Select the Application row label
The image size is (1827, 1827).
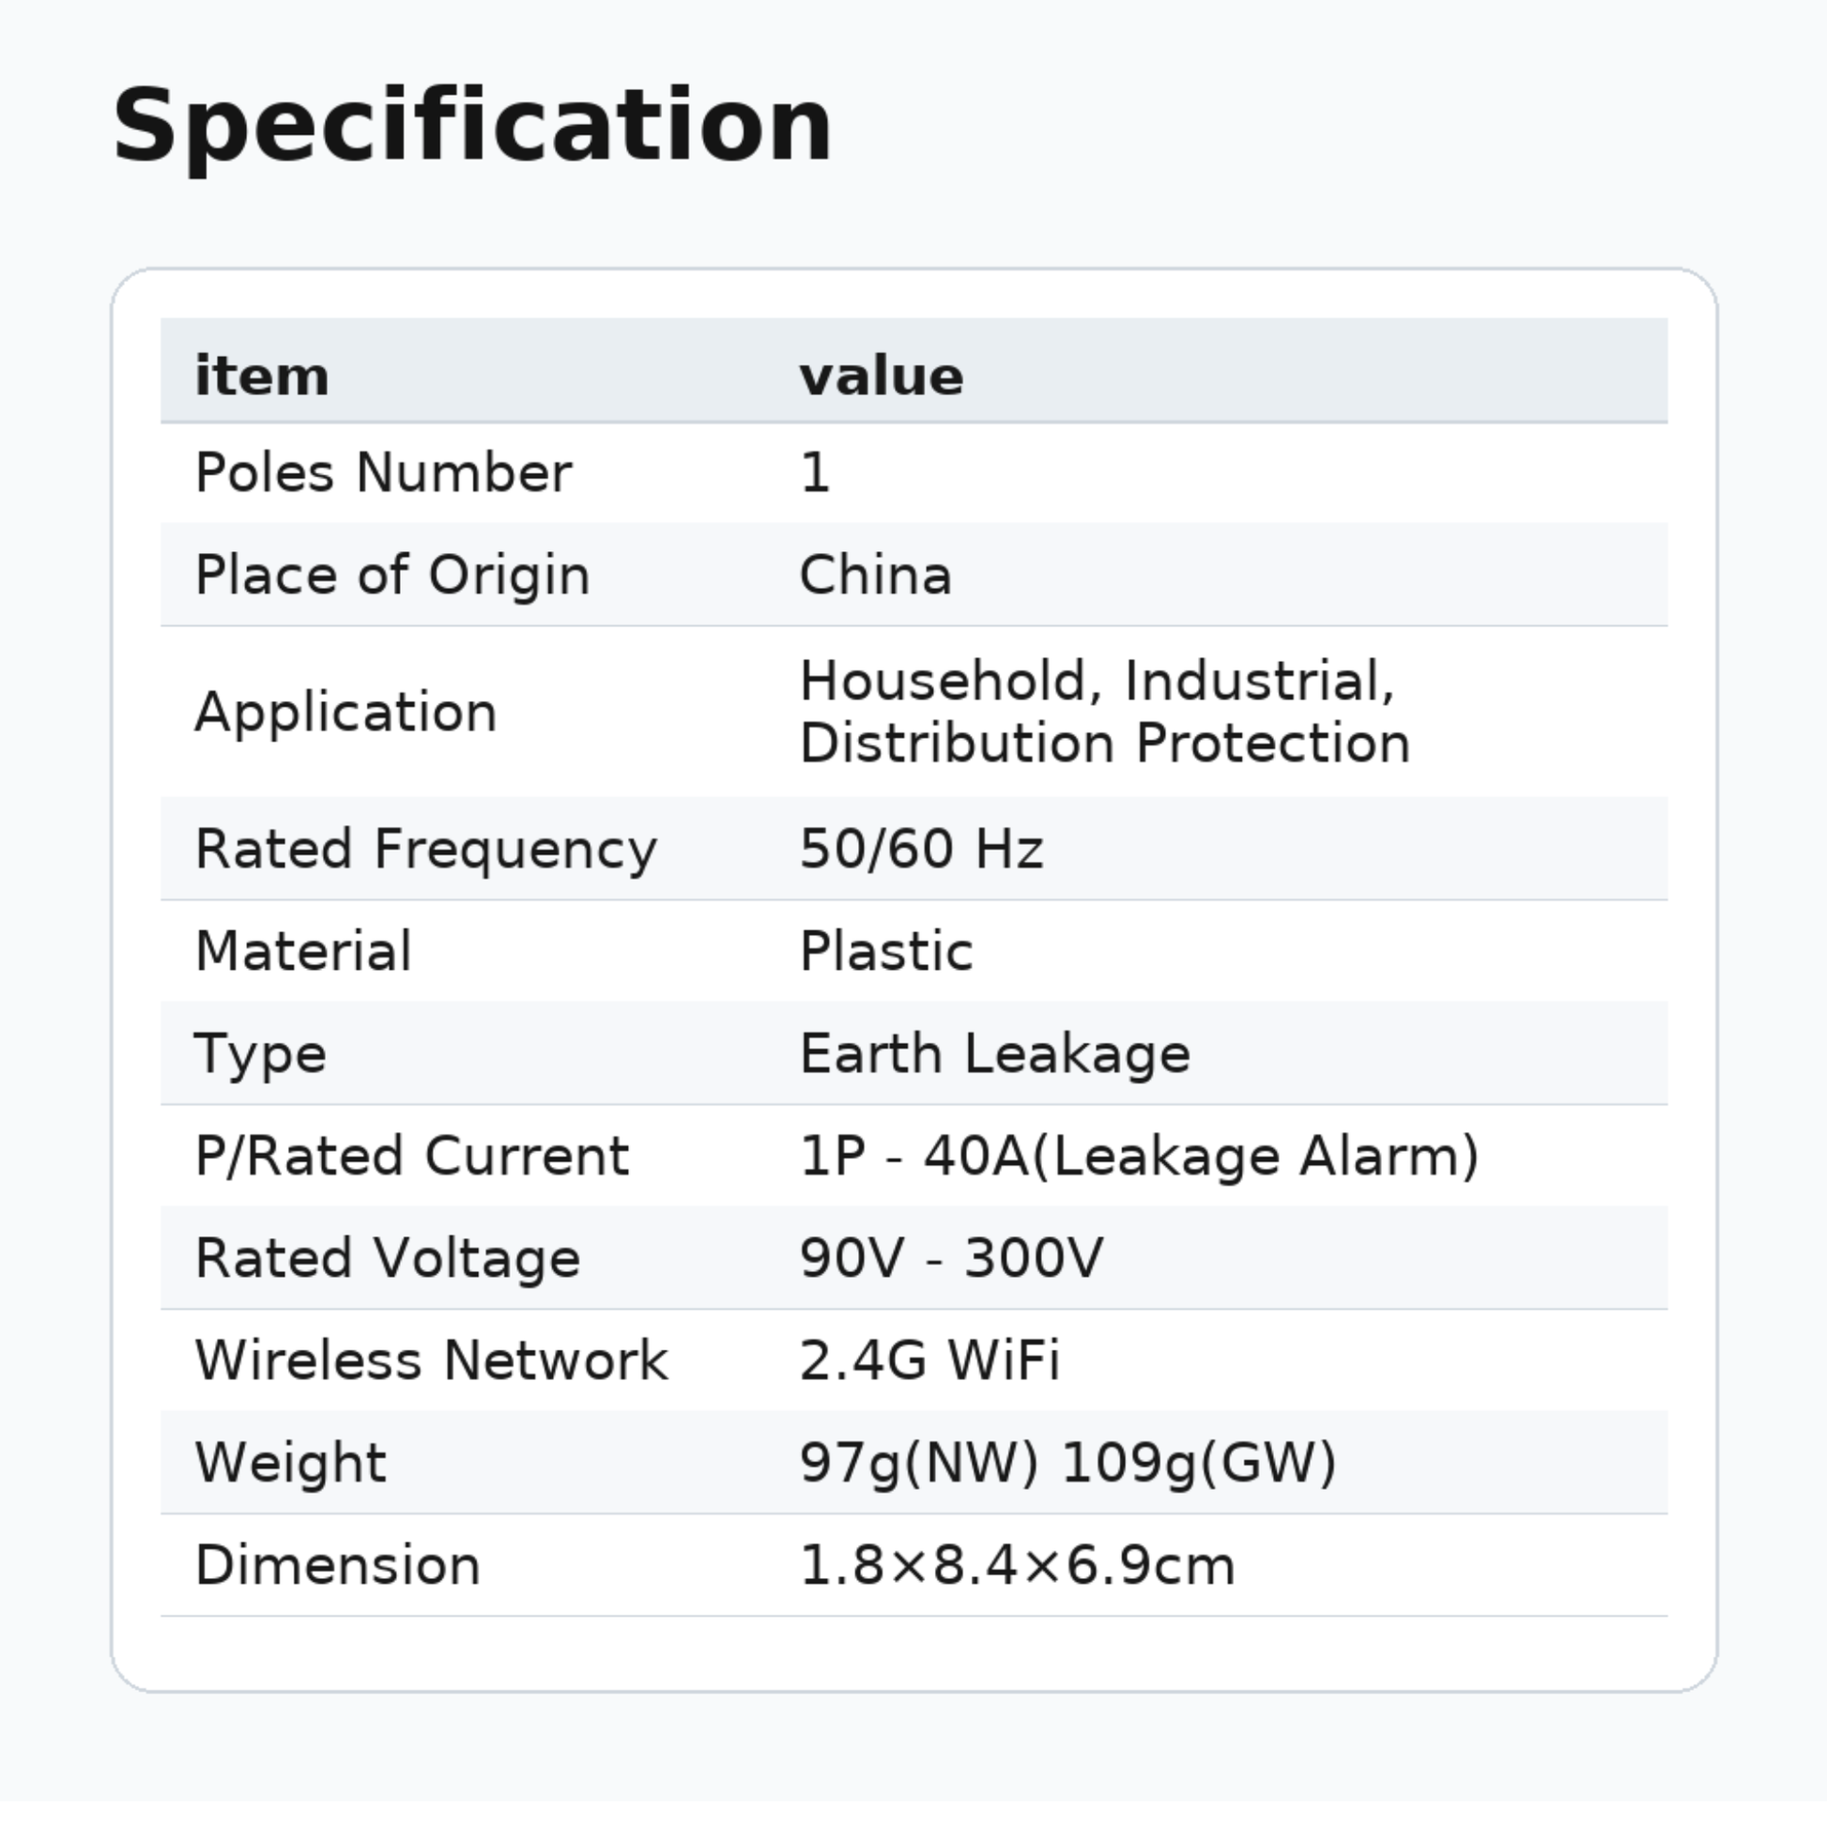tap(346, 711)
